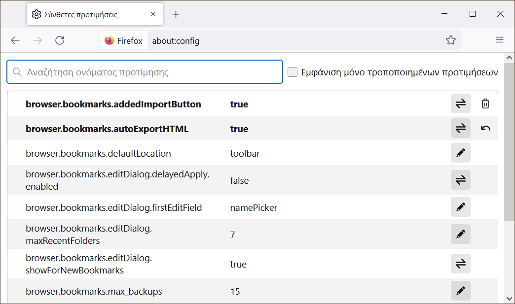The height and width of the screenshot is (304, 515).
Task: Open the Firefox hamburger menu
Action: 500,40
